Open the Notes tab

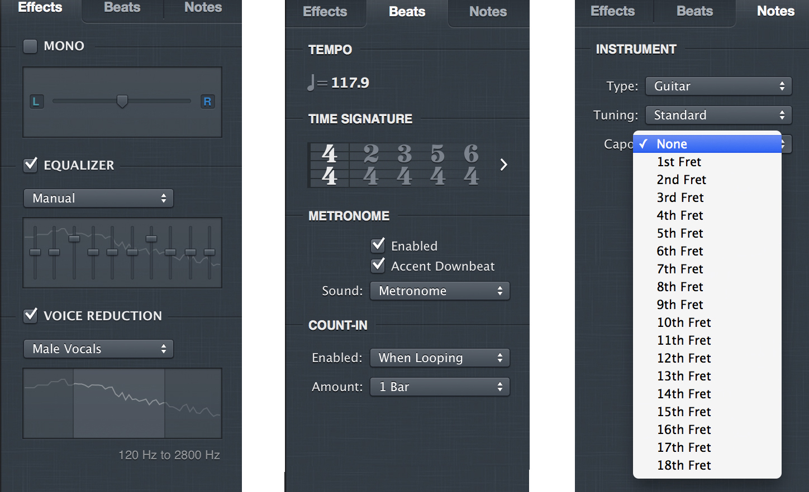pyautogui.click(x=775, y=11)
